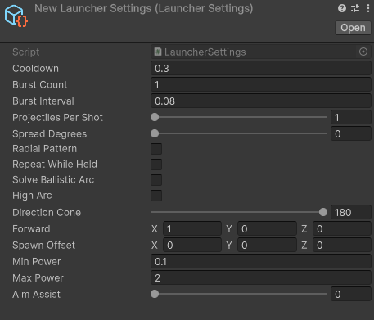Click the Spawn Offset Y field
This screenshot has width=374, height=320.
click(267, 245)
